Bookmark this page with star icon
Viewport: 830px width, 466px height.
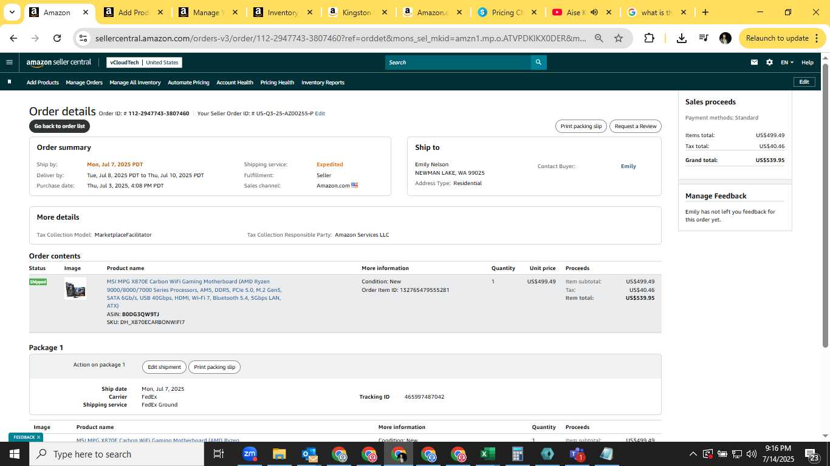(619, 38)
